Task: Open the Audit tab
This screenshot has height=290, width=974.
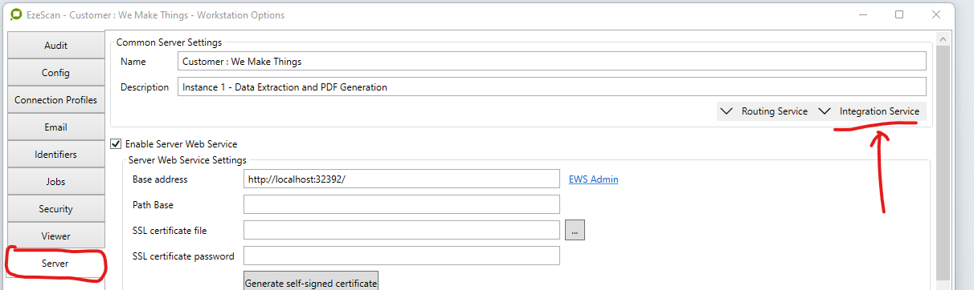Action: [55, 46]
